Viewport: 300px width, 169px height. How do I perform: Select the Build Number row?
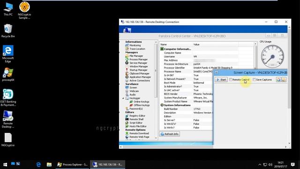[186, 109]
